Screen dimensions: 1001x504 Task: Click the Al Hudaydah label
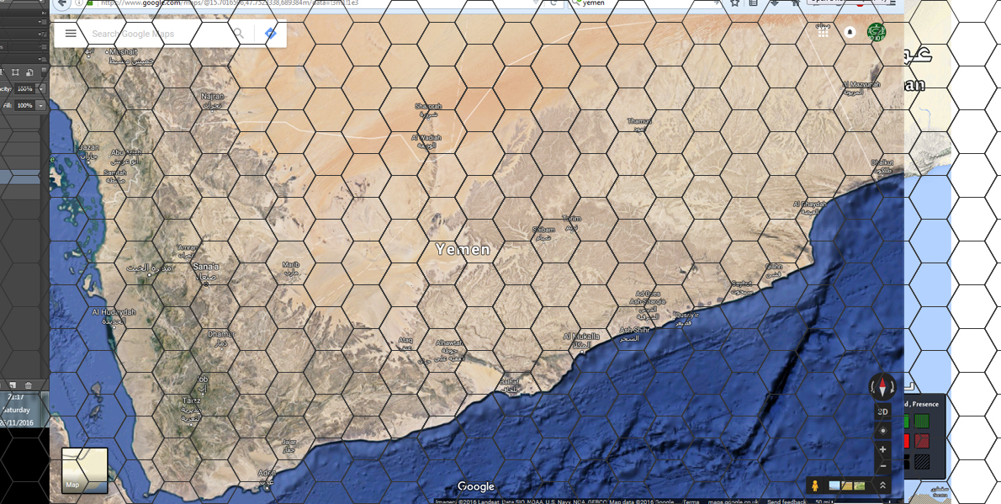114,311
